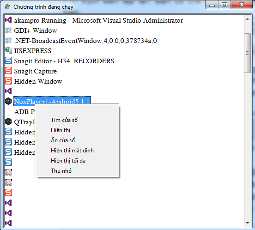Select Thu nhỏ menu entry
The width and height of the screenshot is (255, 230).
point(61,171)
